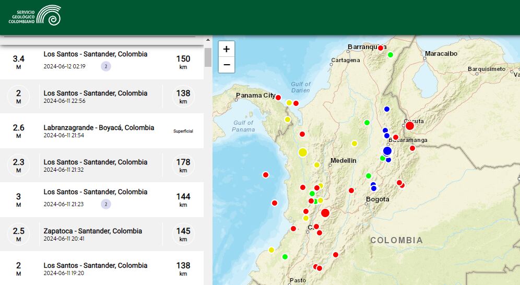Click the green marker southeast of Barranquilla
This screenshot has width=520, height=285.
391,55
